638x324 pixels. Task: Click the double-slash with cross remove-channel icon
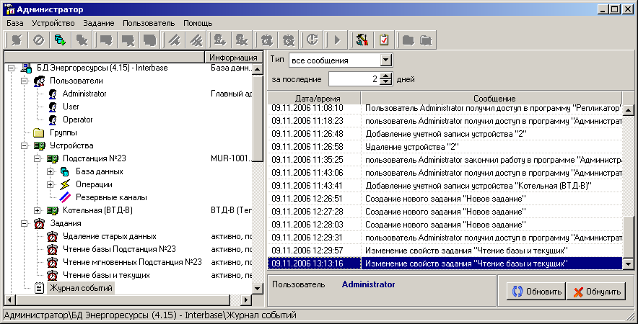click(197, 40)
